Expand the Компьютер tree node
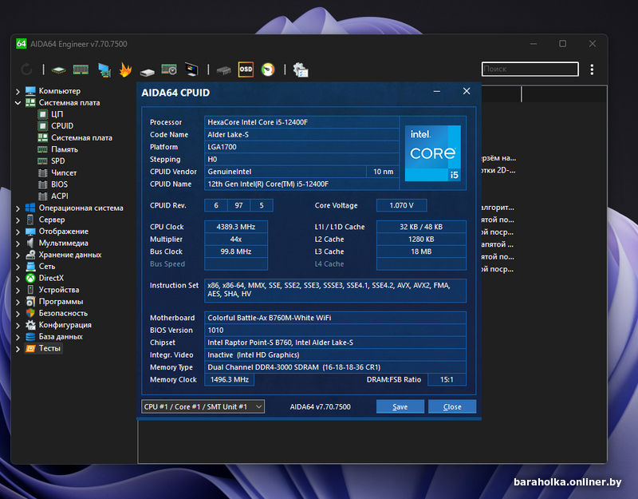 click(x=18, y=91)
